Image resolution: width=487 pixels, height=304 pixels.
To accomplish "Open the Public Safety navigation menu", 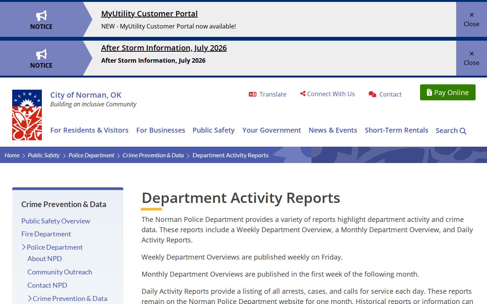I will click(213, 130).
